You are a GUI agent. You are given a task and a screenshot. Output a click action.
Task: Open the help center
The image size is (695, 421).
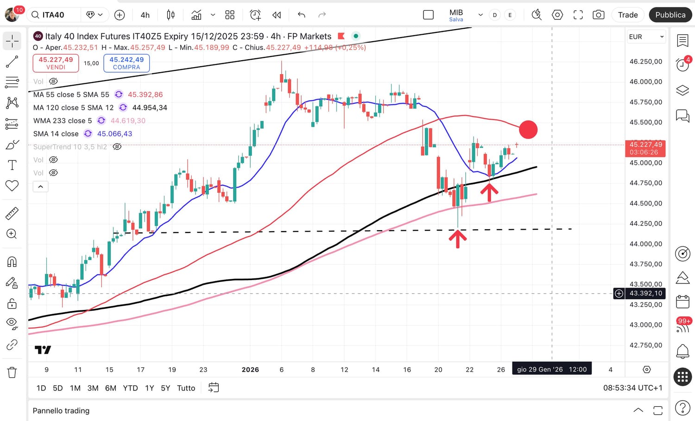click(x=682, y=408)
